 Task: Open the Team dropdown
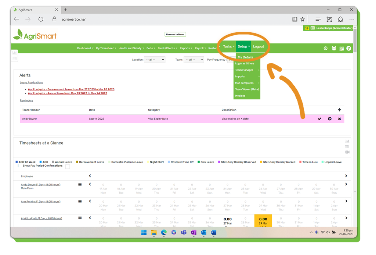(x=194, y=60)
